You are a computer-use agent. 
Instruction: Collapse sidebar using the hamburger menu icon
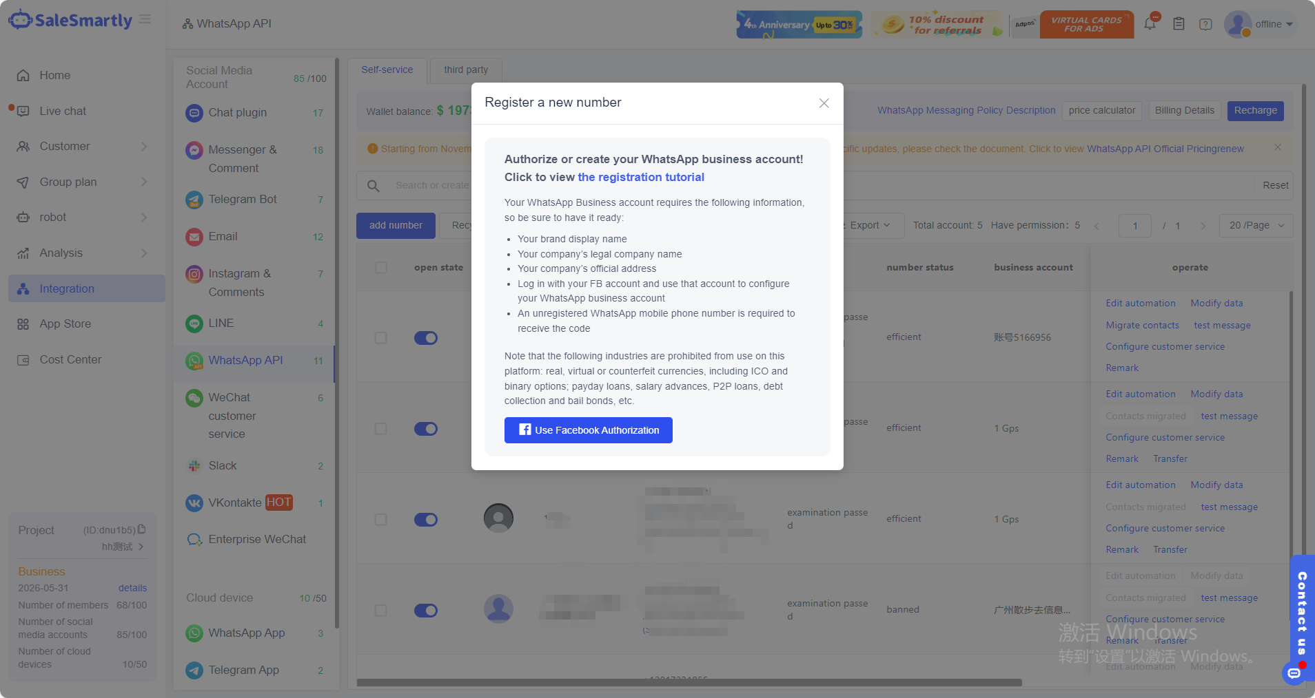pyautogui.click(x=145, y=19)
